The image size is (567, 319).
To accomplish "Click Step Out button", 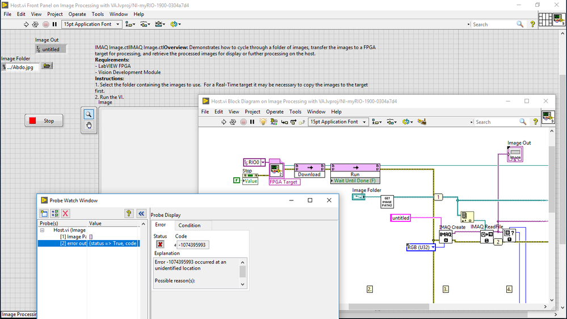I will [302, 122].
